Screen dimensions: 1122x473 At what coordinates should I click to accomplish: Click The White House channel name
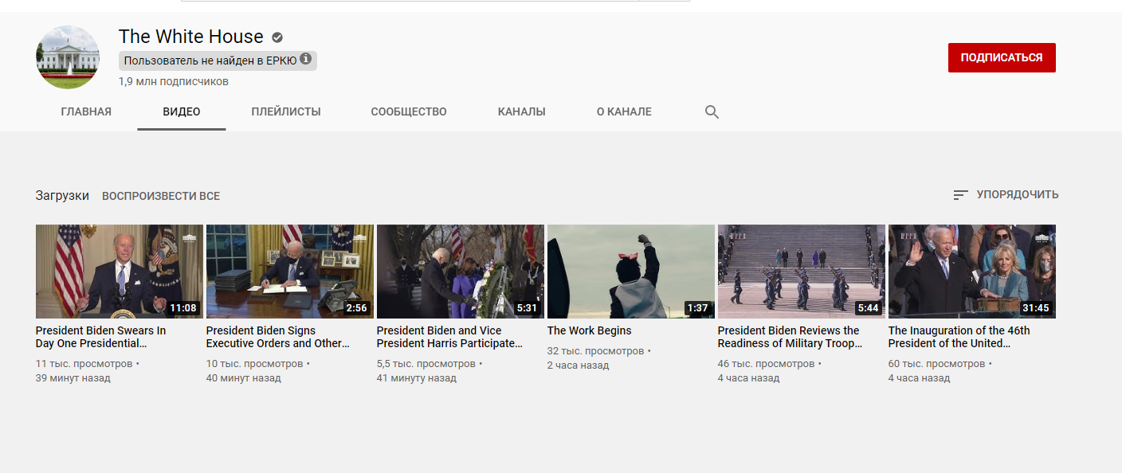[x=191, y=37]
